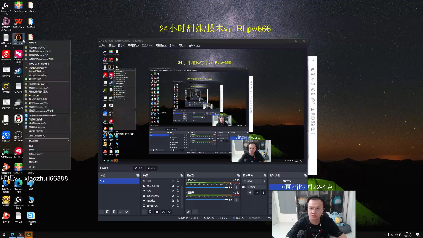The image size is (423, 238).
Task: Click webcam preview thumbnail in OBS canvas
Action: pos(251,151)
